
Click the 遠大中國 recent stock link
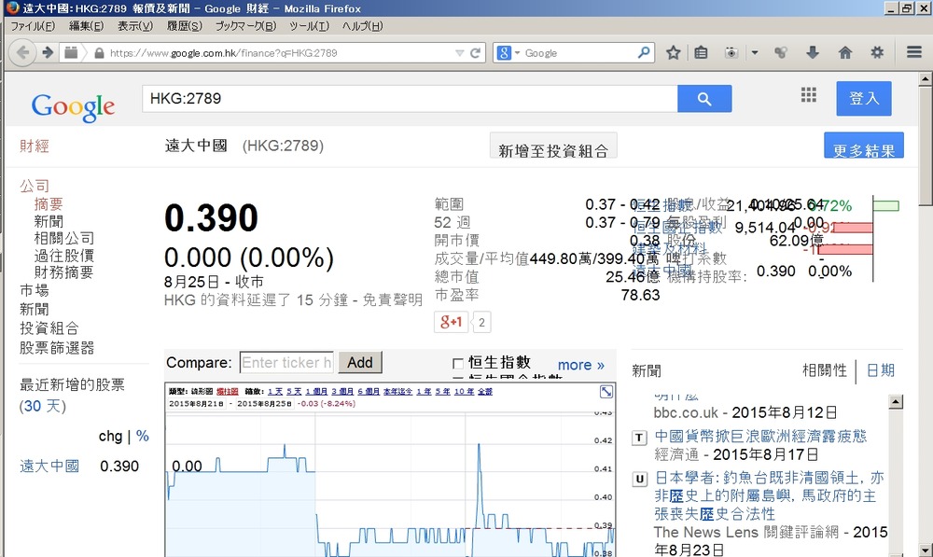click(49, 466)
